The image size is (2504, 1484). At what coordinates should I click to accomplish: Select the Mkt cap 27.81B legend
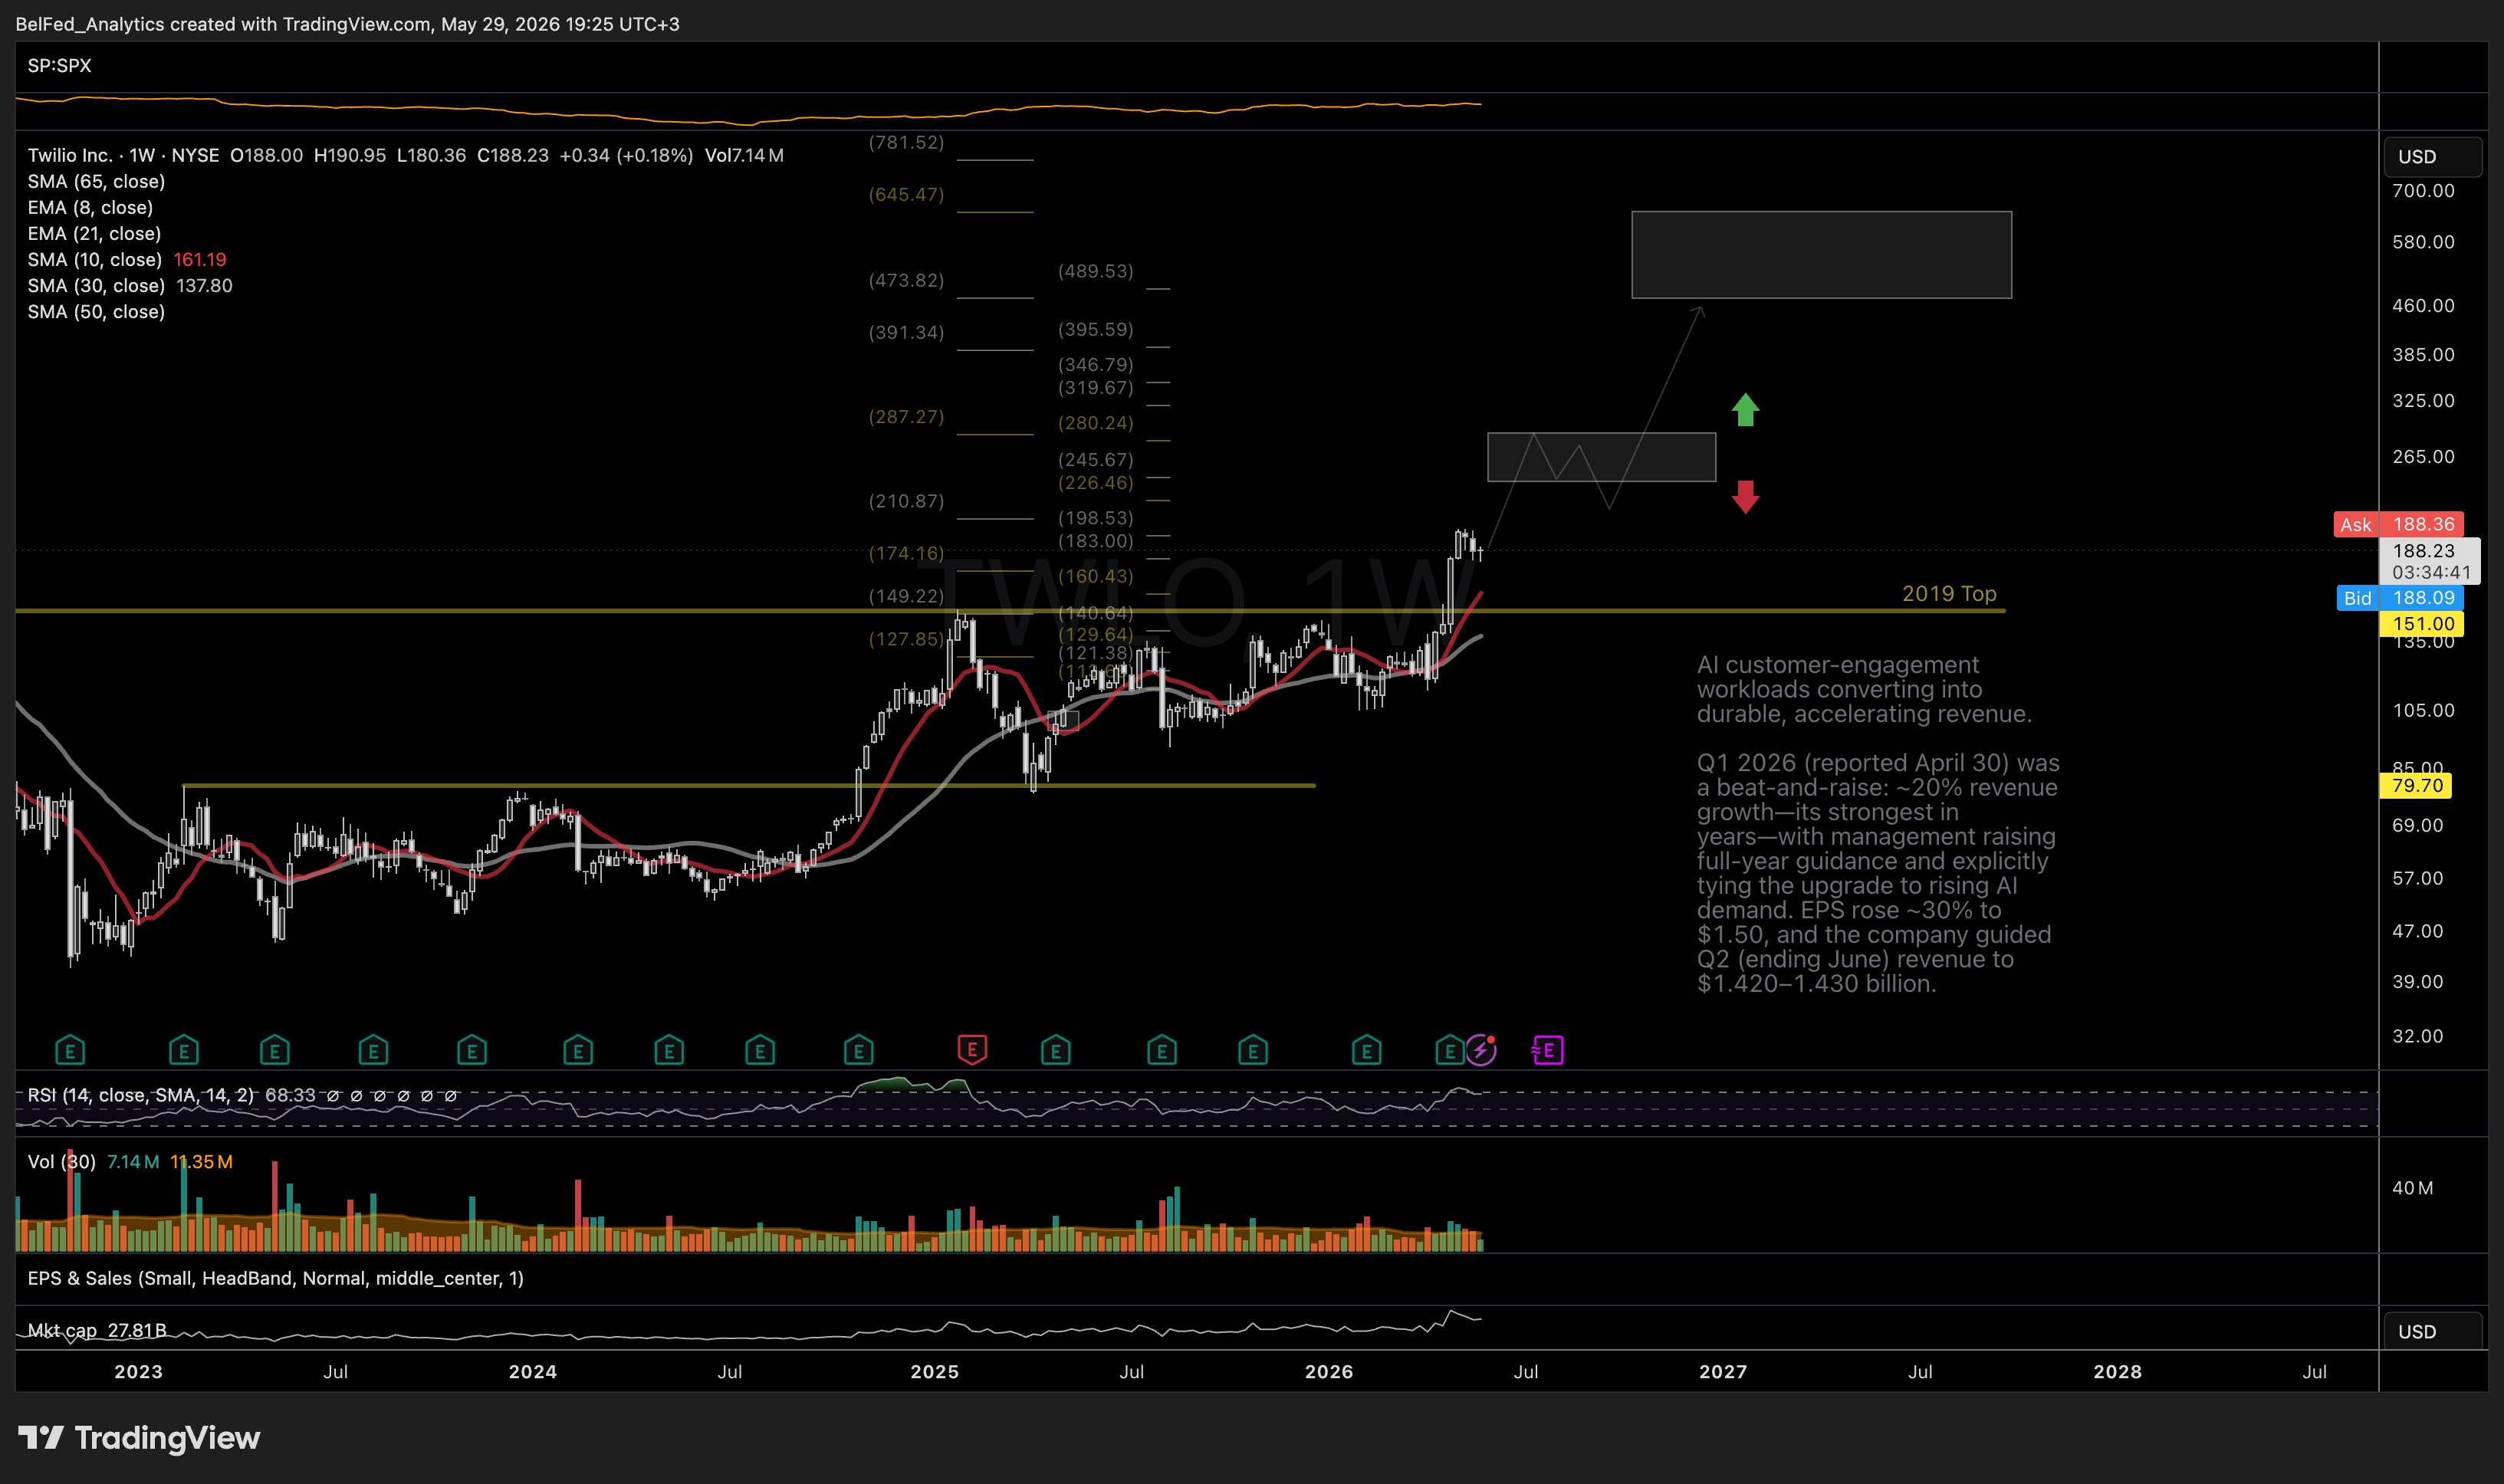click(96, 1330)
